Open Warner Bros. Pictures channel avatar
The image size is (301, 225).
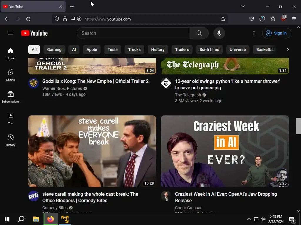click(x=34, y=83)
